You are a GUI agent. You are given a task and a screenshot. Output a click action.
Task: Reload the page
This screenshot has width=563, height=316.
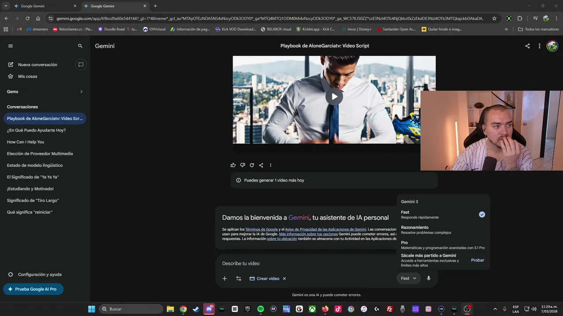(27, 18)
